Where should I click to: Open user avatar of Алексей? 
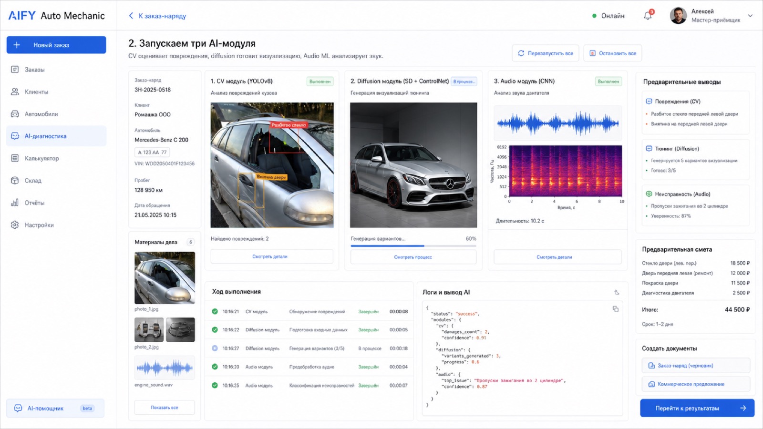pyautogui.click(x=678, y=16)
